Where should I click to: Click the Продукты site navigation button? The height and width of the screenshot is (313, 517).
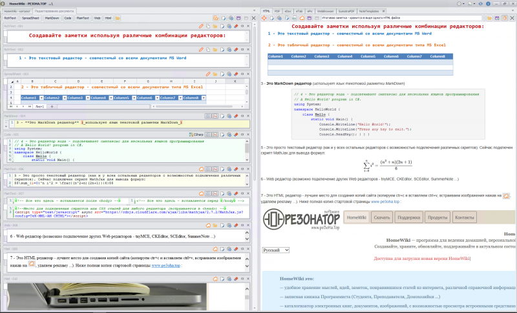point(438,218)
